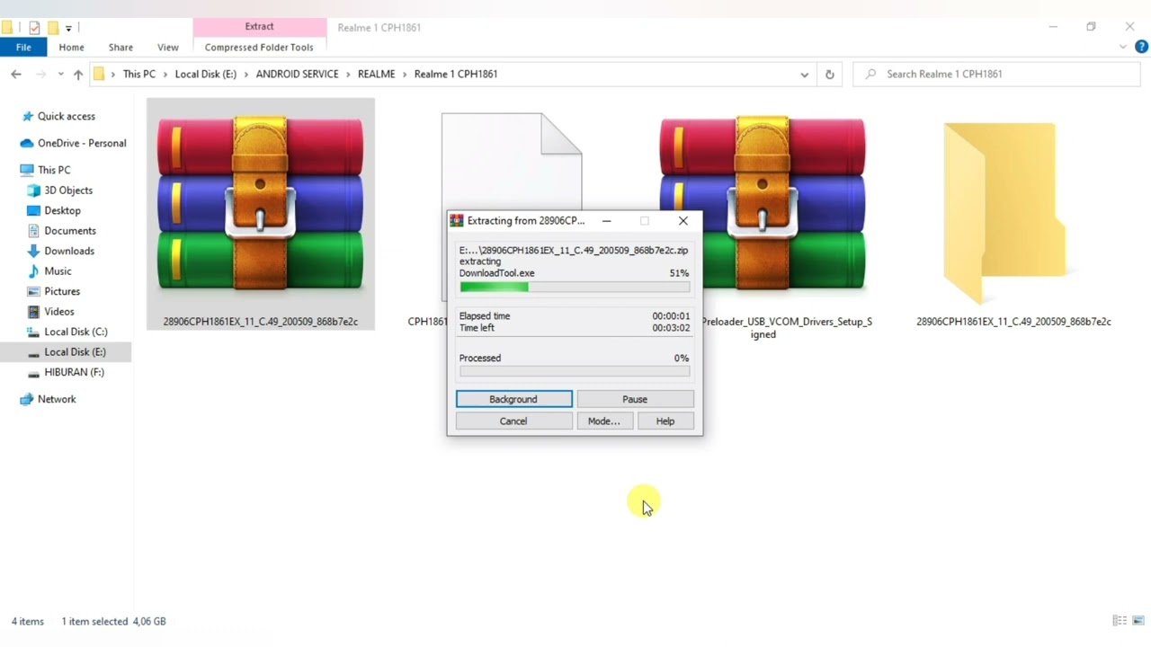The height and width of the screenshot is (647, 1151).
Task: Select Local Disk (E:) in sidebar
Action: [75, 352]
